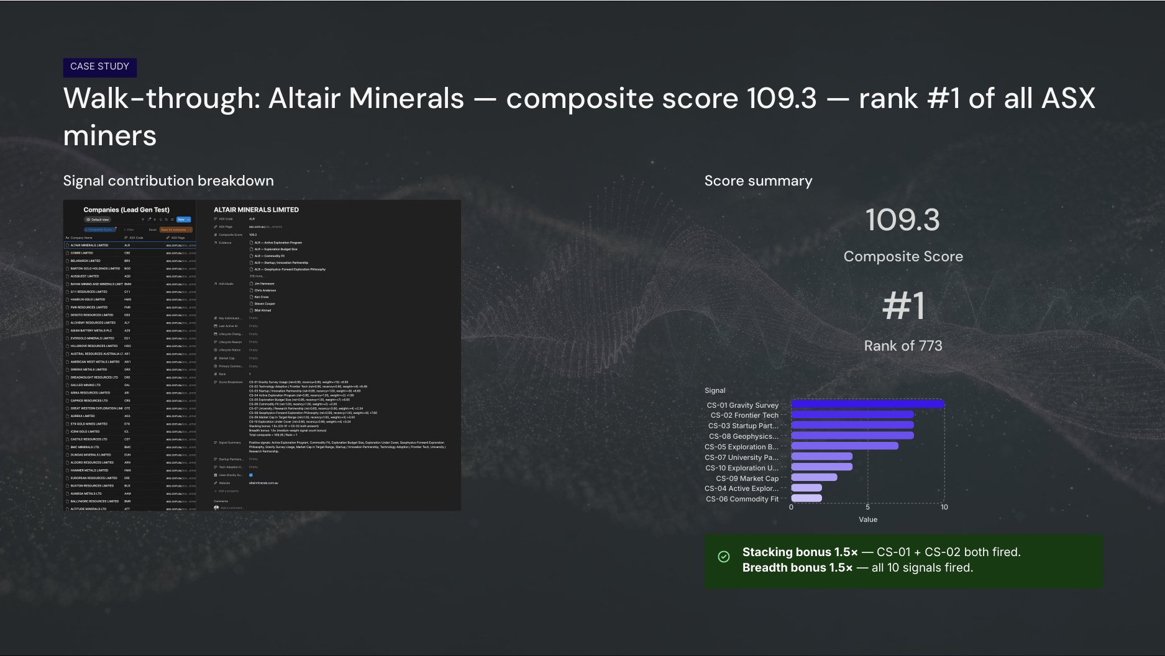Open the Default view tab
The width and height of the screenshot is (1165, 656).
coord(98,220)
